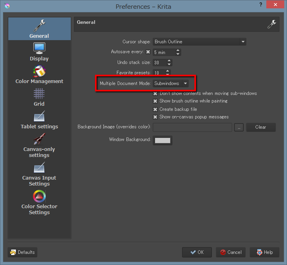Disable Show brush outline while painting
The image size is (287, 265).
[x=155, y=101]
